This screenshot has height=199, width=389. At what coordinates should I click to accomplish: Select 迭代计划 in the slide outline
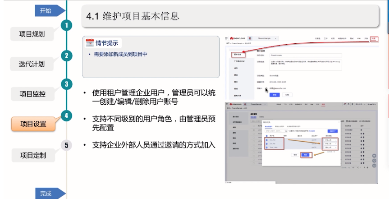pos(32,64)
